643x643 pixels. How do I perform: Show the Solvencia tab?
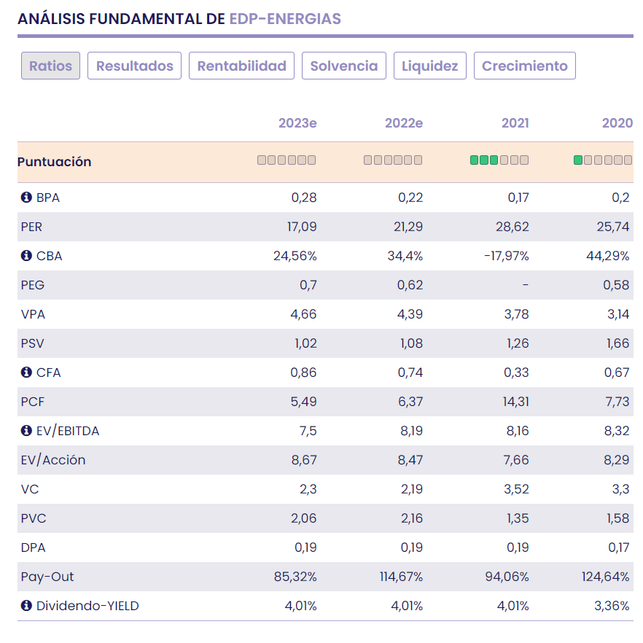[344, 66]
